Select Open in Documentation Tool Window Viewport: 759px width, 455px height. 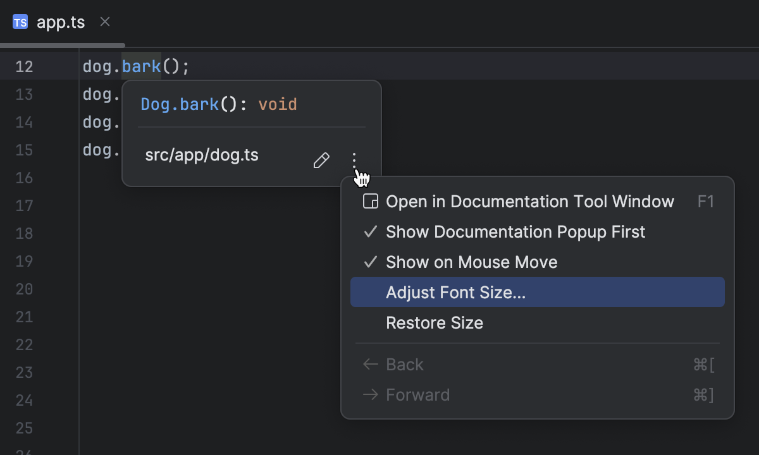point(529,201)
